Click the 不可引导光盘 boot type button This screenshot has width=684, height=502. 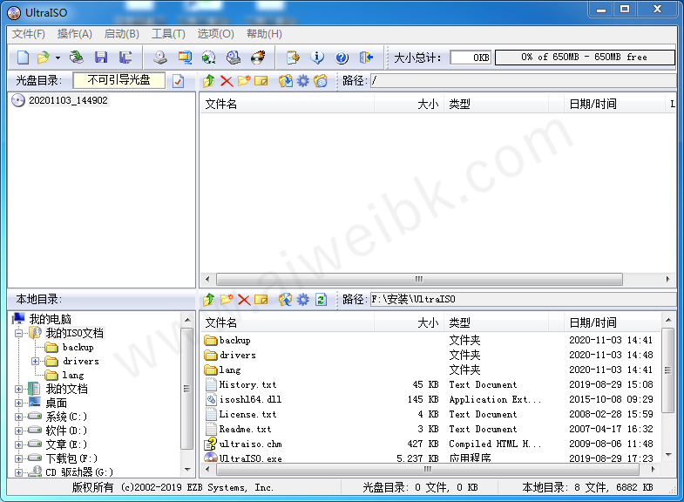[x=119, y=80]
